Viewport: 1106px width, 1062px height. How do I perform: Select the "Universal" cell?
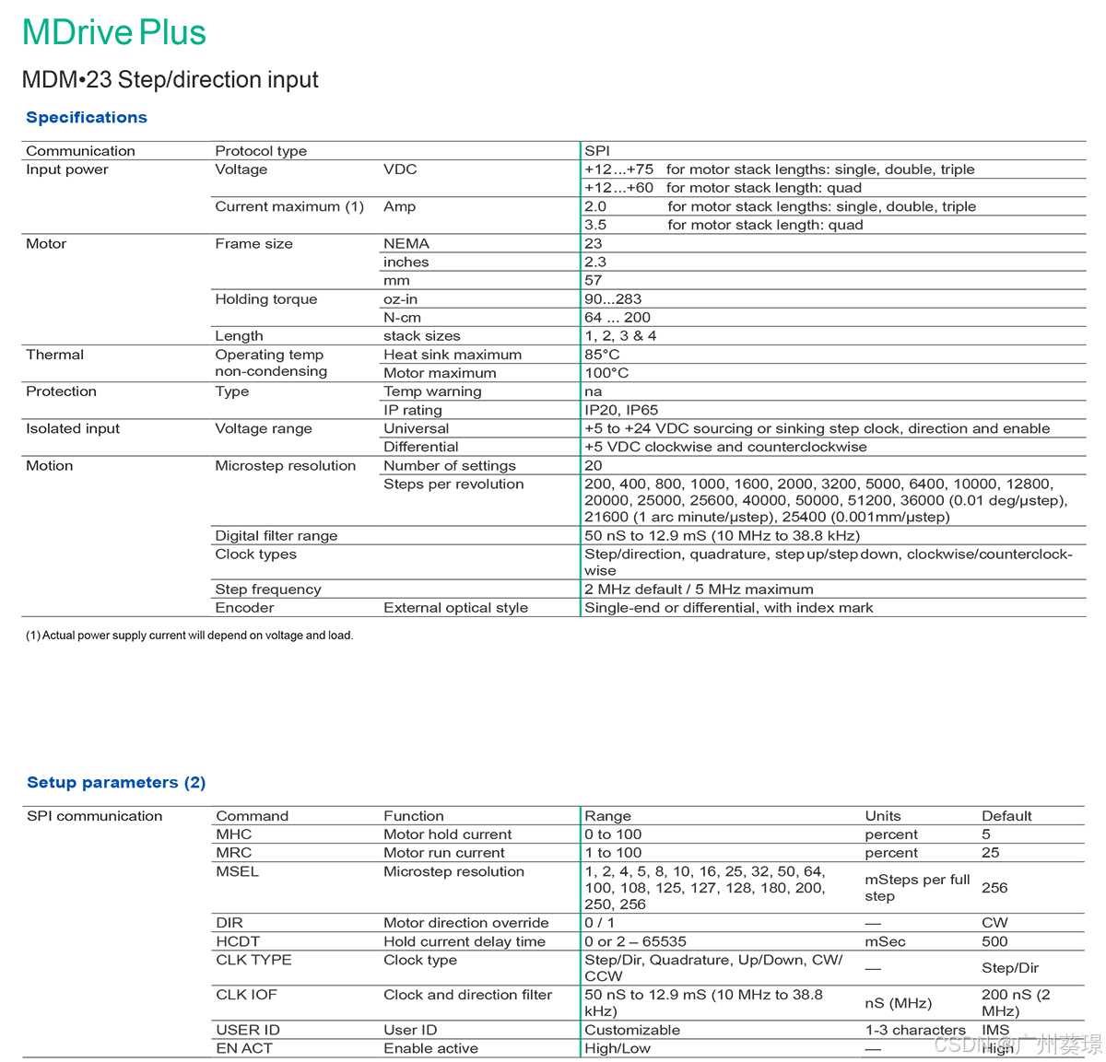[417, 428]
